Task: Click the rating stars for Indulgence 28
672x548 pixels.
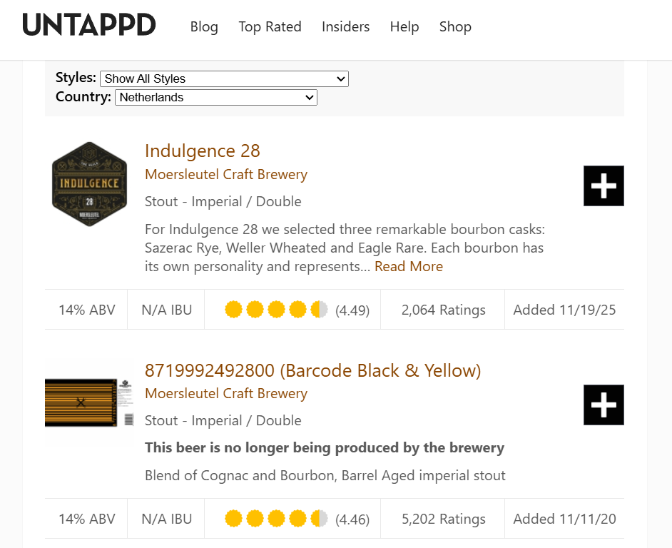Action: (x=276, y=310)
